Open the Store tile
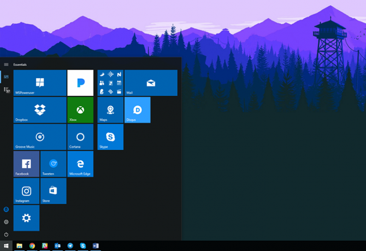 tap(53, 191)
